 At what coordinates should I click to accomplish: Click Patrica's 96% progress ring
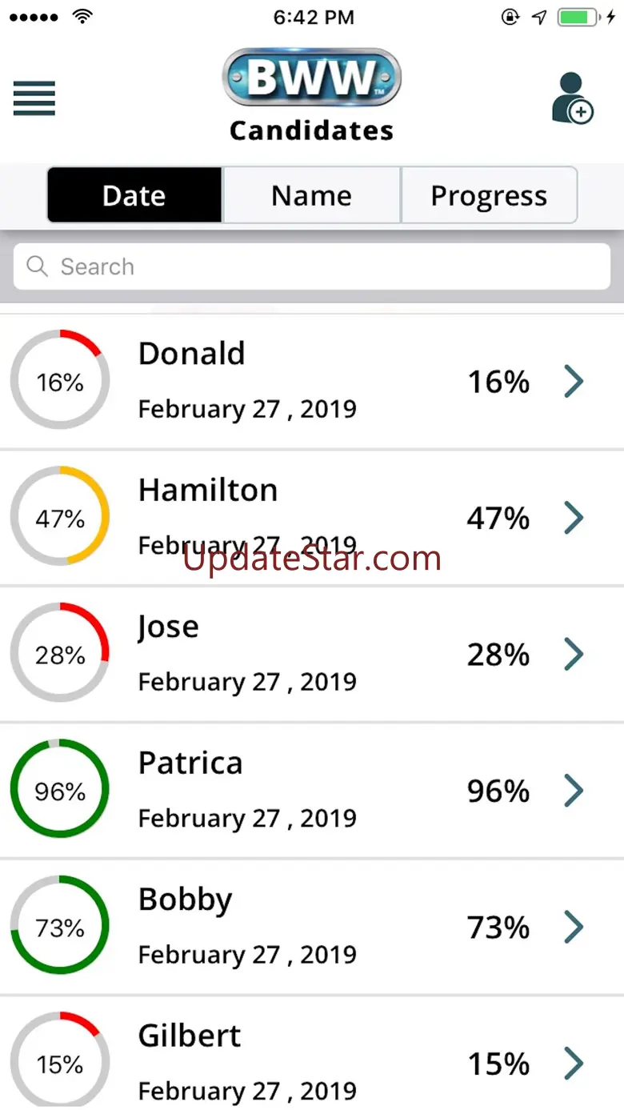pyautogui.click(x=60, y=791)
